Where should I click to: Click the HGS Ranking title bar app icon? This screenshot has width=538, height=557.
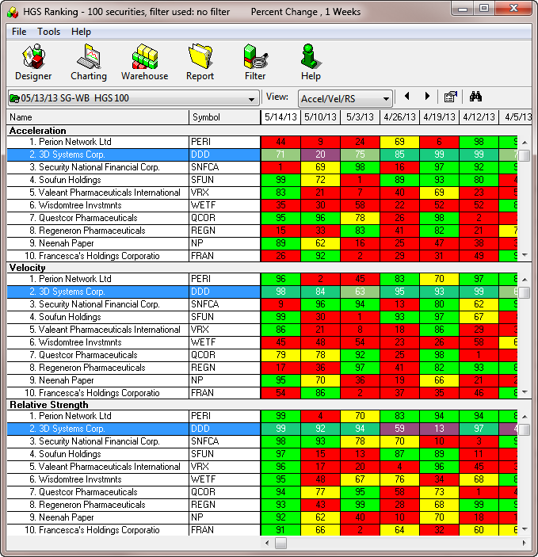tap(13, 12)
